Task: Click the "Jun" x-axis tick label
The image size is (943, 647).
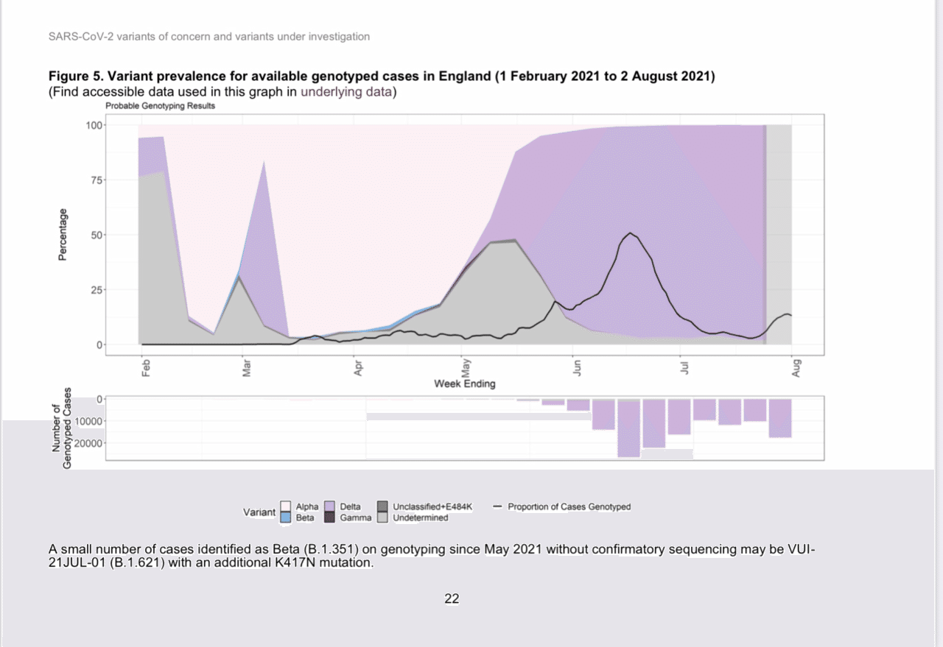Action: pos(577,368)
